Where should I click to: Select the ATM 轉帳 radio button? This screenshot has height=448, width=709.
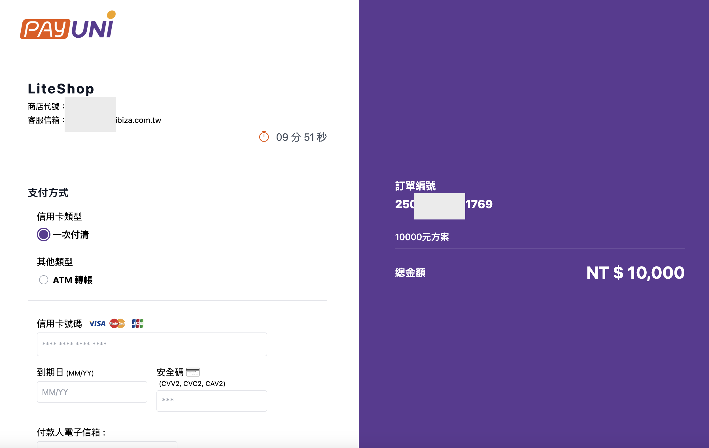coord(44,280)
